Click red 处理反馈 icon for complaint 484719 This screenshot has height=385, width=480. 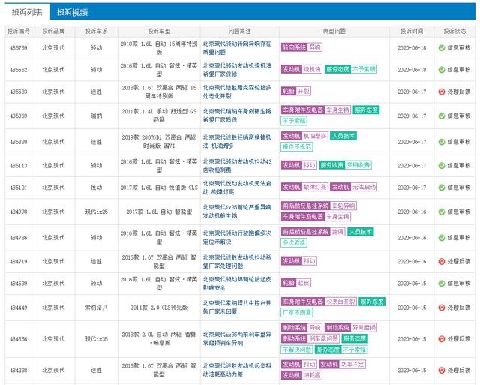[x=442, y=262]
